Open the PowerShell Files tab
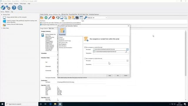This screenshot has height=106, width=188. coord(73,14)
